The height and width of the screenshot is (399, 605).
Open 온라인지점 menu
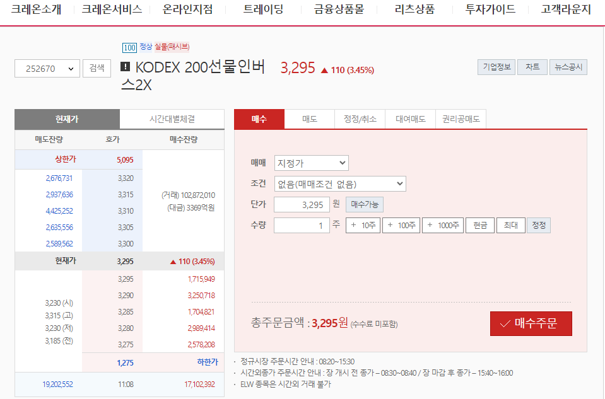click(x=187, y=9)
